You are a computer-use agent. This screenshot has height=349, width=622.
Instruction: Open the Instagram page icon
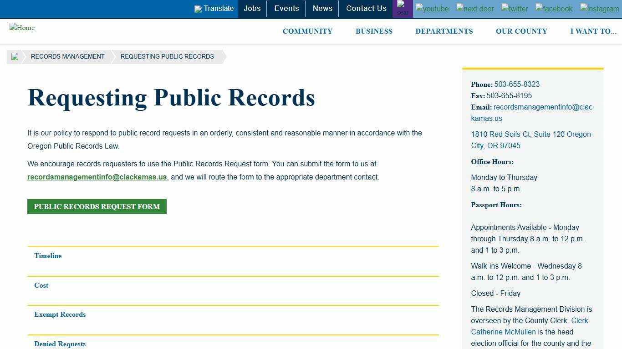click(599, 9)
